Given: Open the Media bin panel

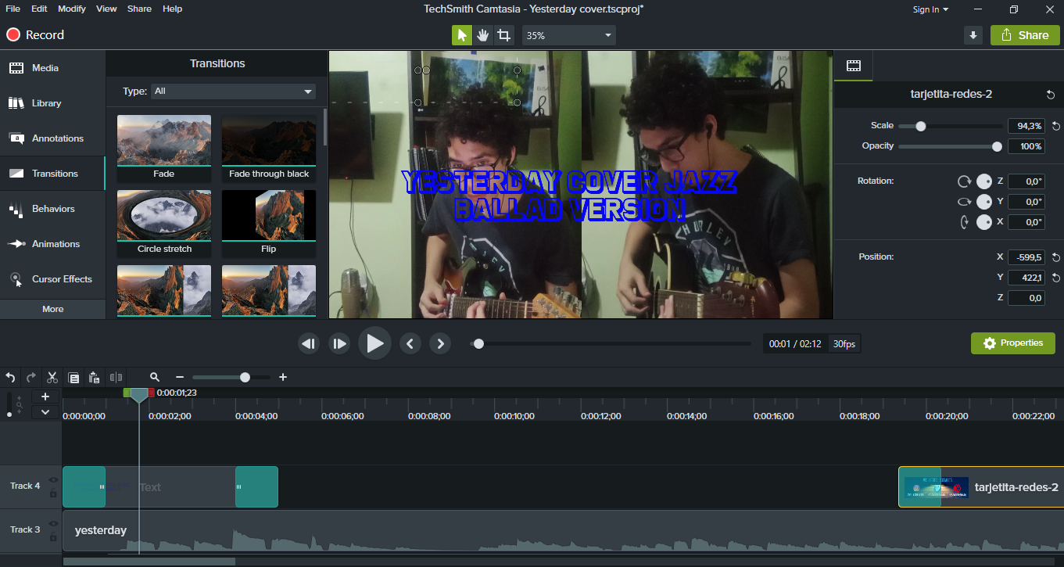Looking at the screenshot, I should 52,68.
